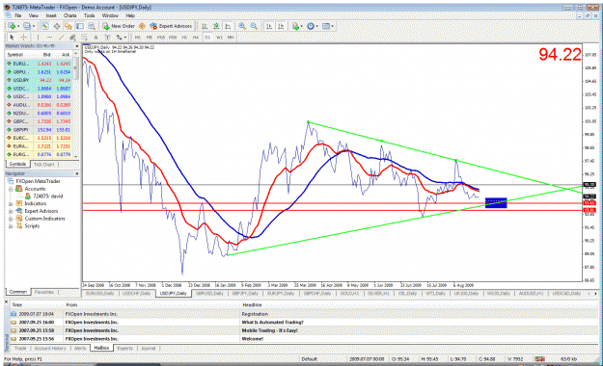
Task: Collapse the Accounts tree node
Action: (x=11, y=189)
